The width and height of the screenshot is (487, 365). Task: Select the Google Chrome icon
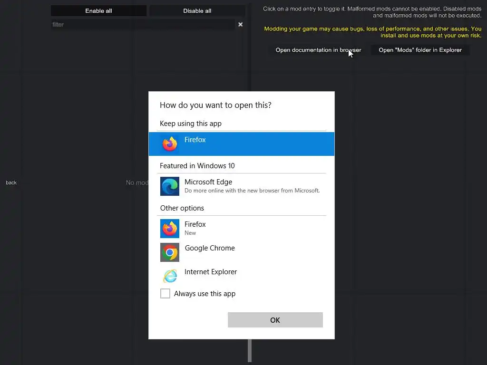click(x=170, y=252)
